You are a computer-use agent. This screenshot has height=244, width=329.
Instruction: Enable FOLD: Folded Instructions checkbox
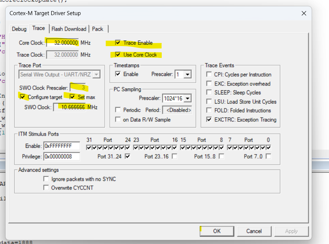tap(209, 110)
